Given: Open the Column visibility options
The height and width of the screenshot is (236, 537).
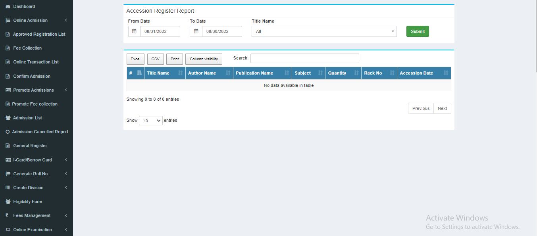Looking at the screenshot, I should (204, 59).
